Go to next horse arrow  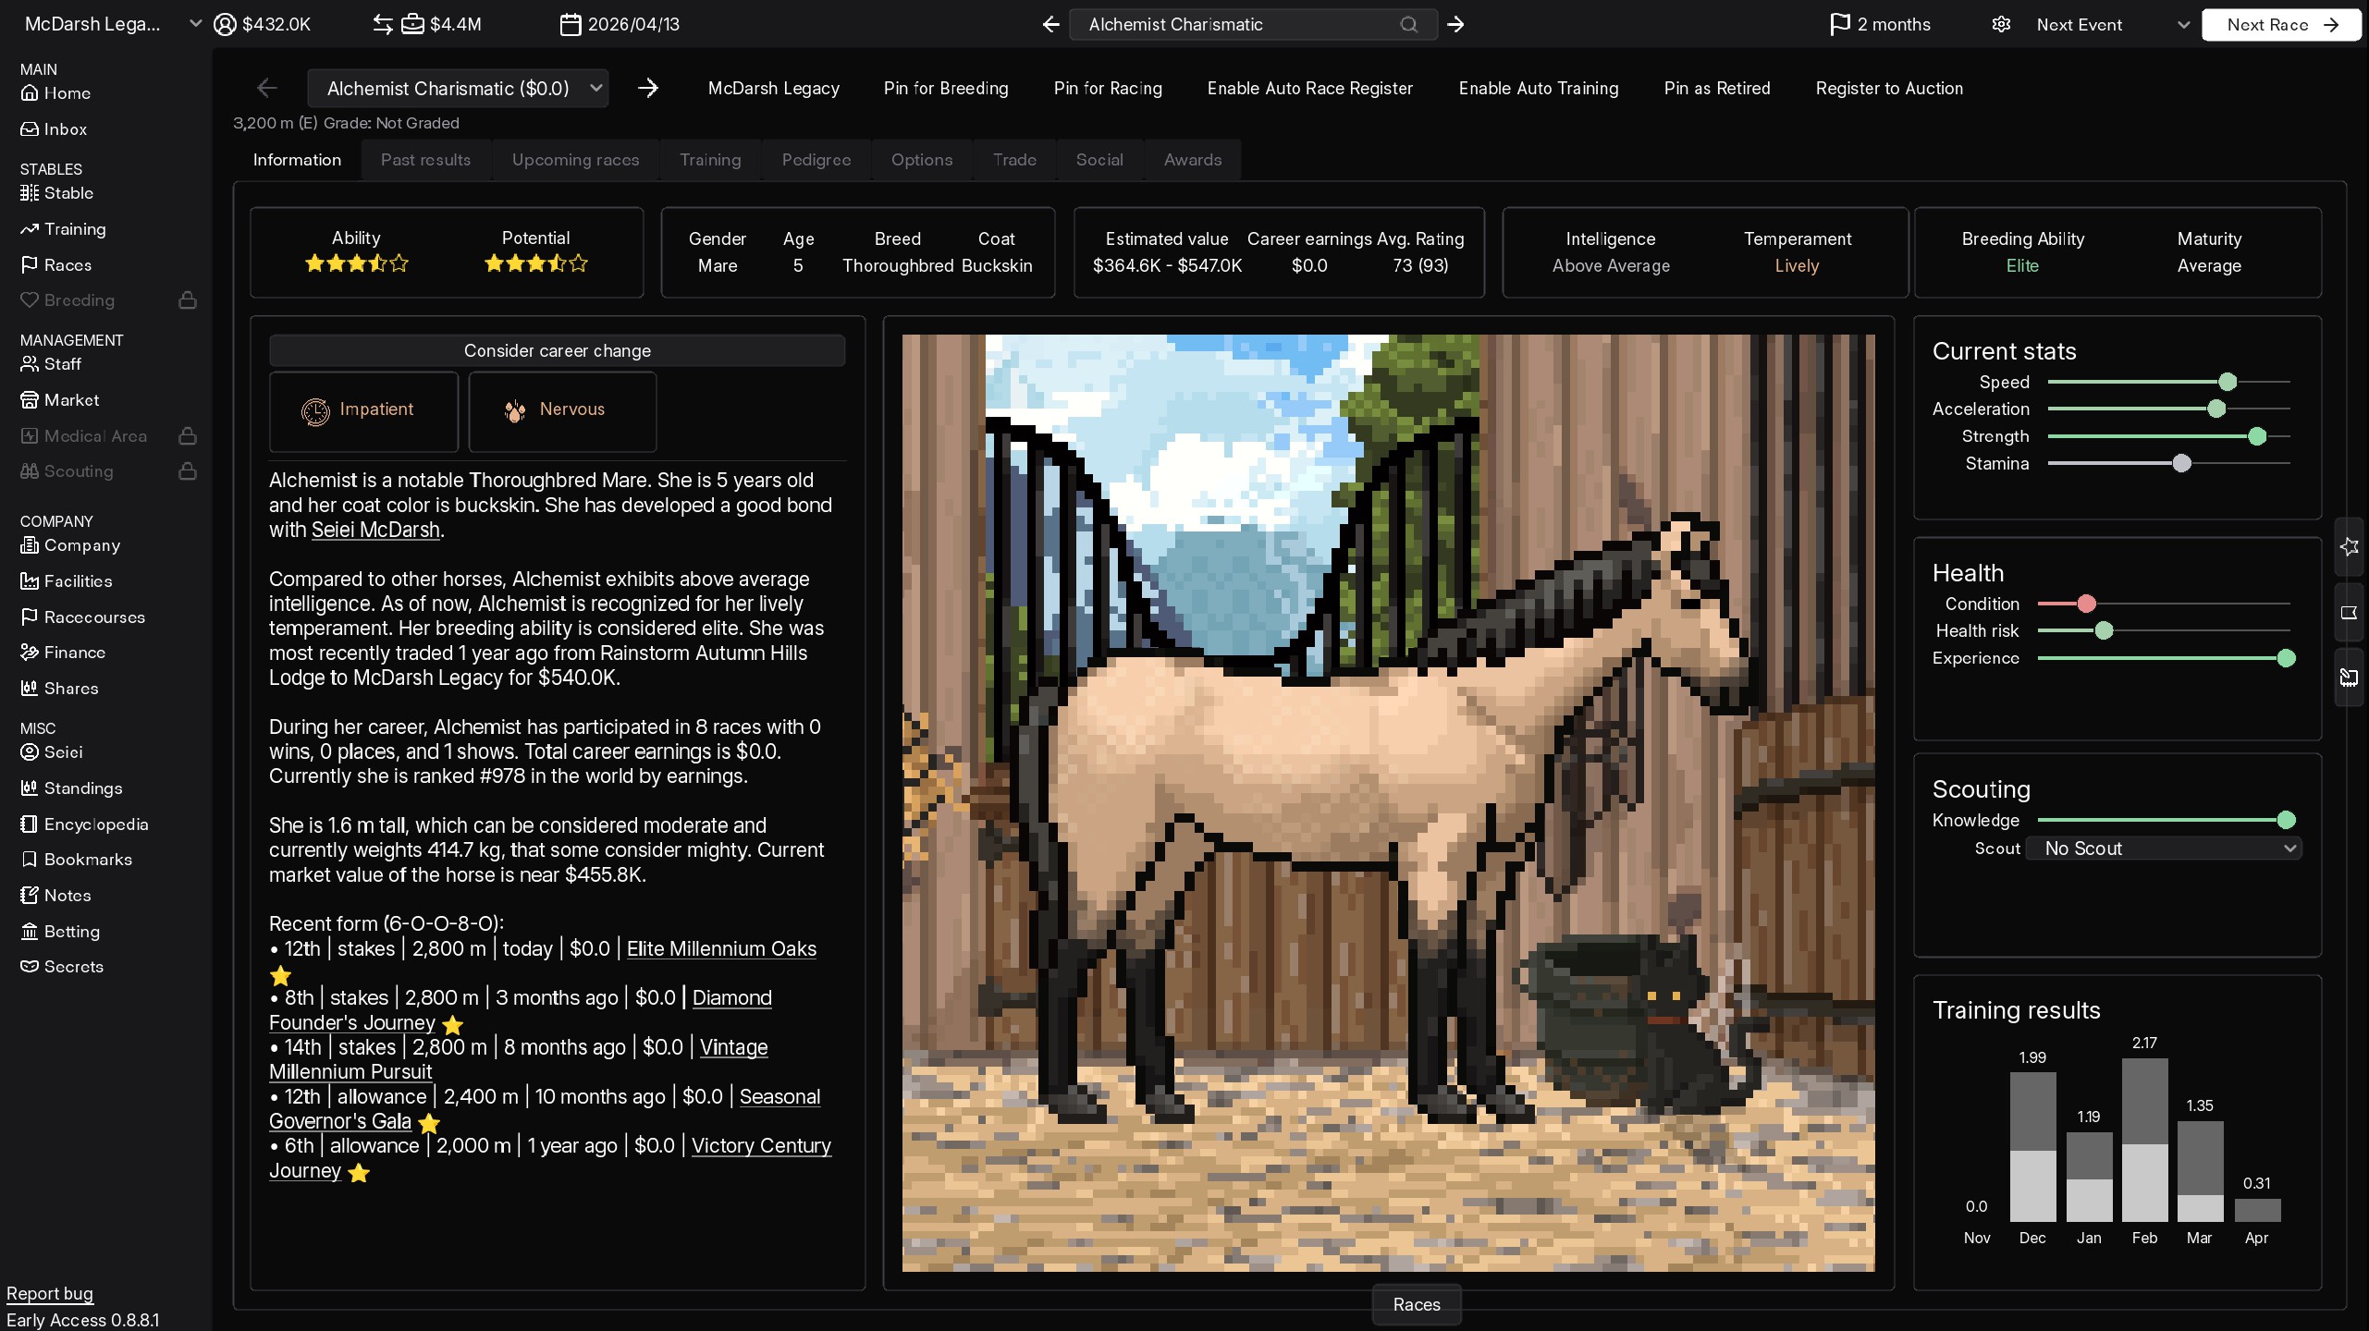(648, 89)
